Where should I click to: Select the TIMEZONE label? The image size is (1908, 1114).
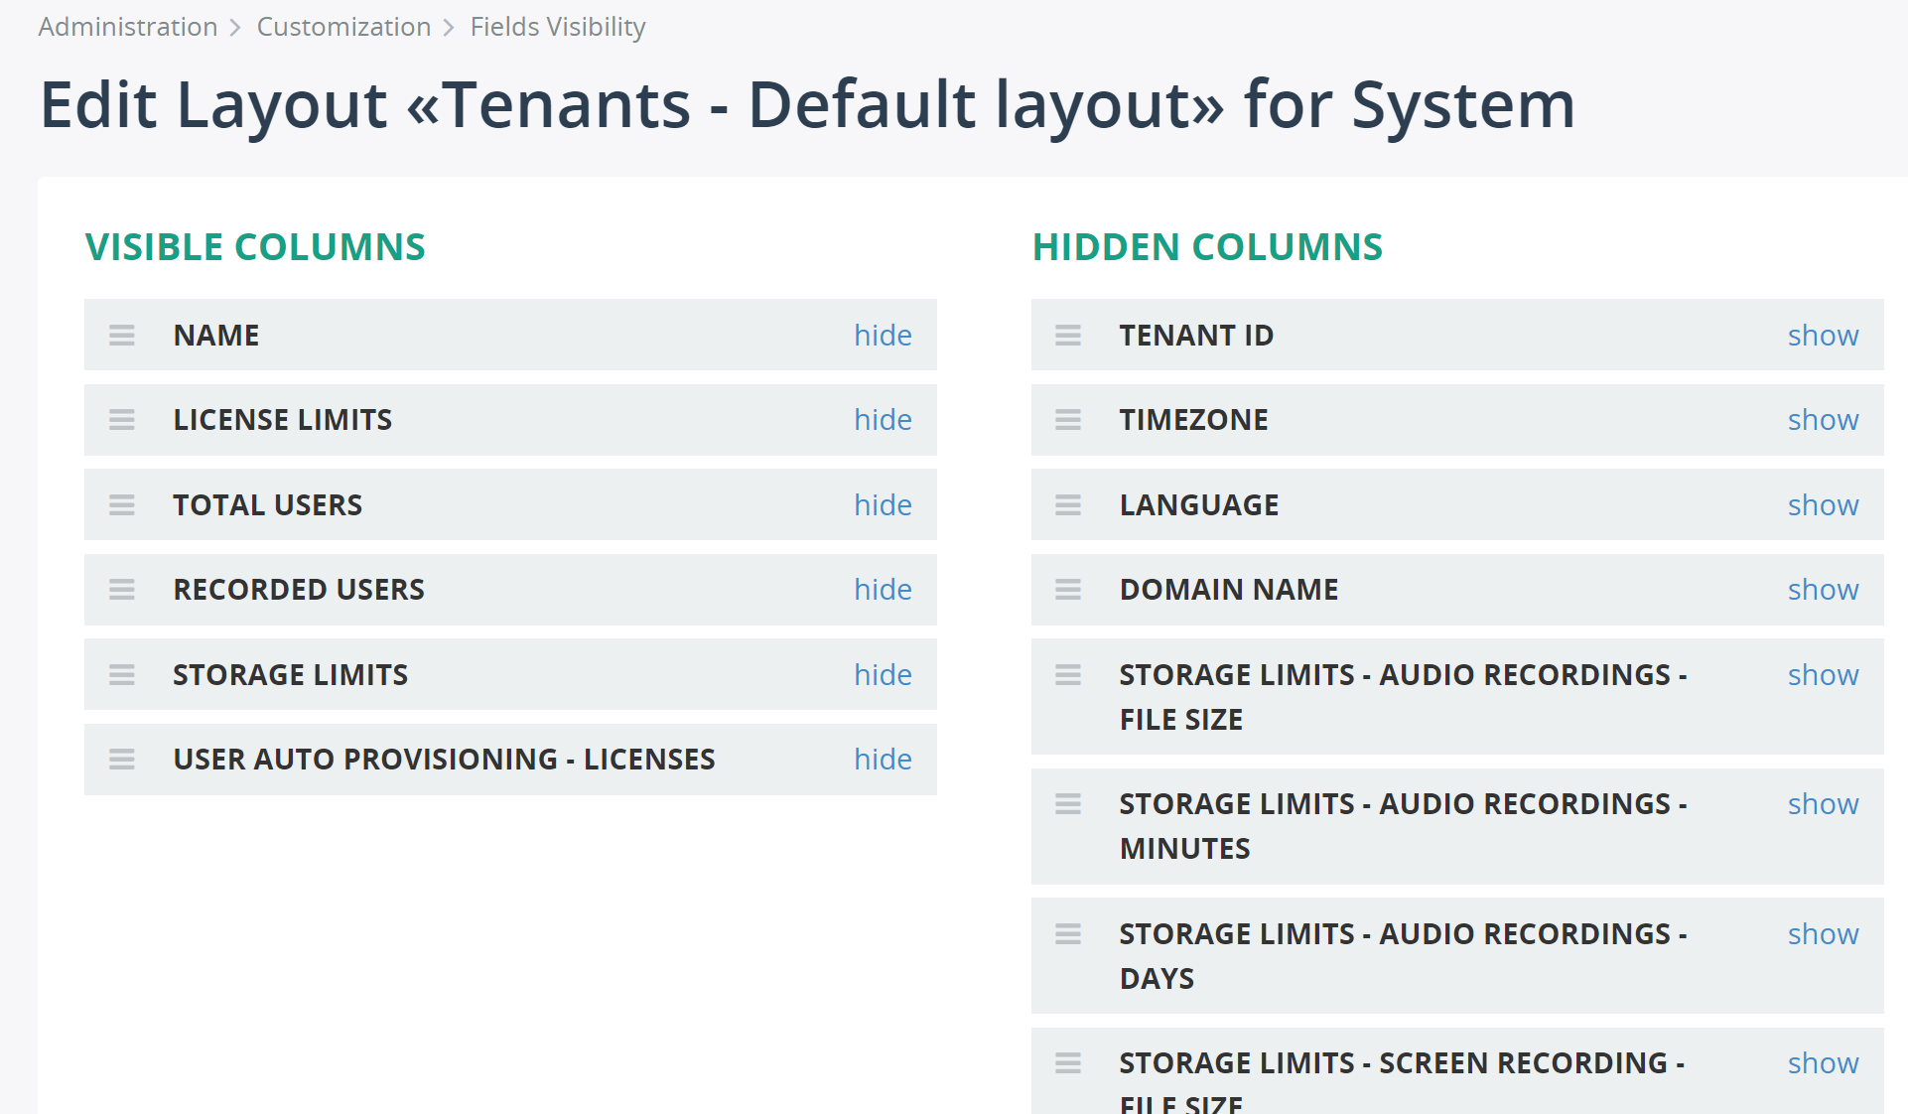[1194, 420]
